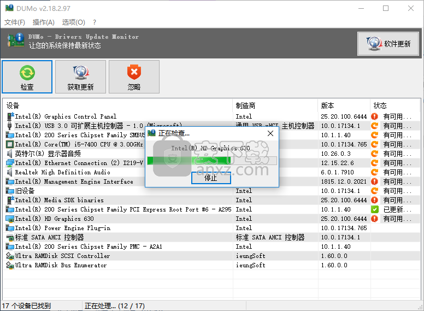Viewport: 424px width, 311px height.
Task: Click the PCI Express Root Port #6 icon
Action: click(10, 209)
